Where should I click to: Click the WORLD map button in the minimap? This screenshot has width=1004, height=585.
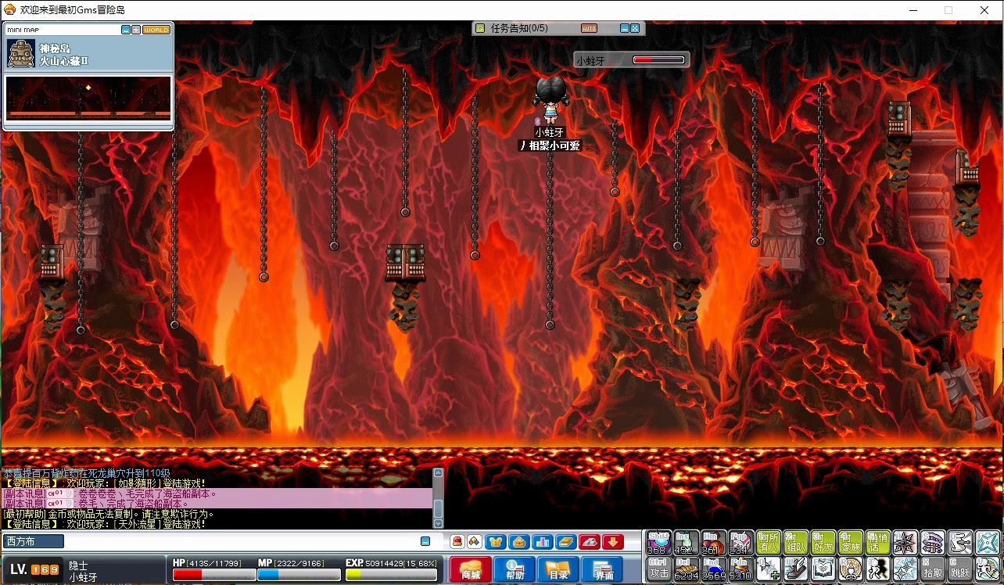pos(156,30)
